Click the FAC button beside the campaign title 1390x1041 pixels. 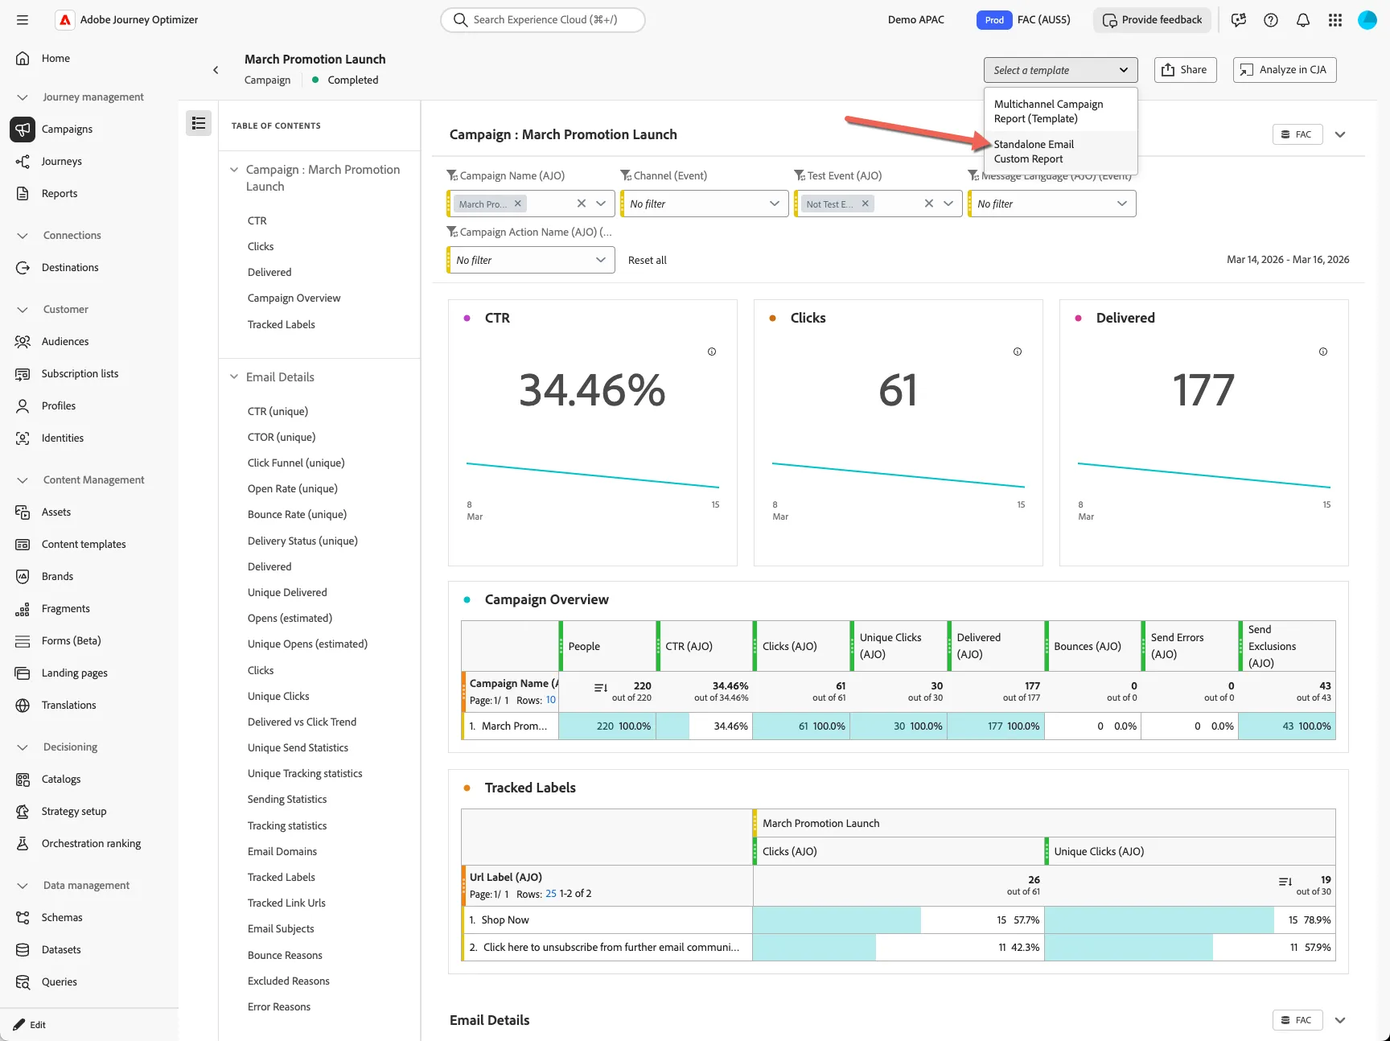[x=1296, y=134]
